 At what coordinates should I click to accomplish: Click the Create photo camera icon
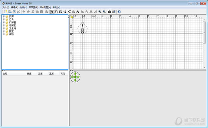click(x=110, y=12)
